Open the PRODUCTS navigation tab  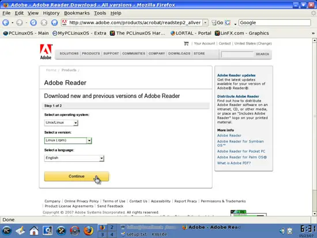coord(90,54)
